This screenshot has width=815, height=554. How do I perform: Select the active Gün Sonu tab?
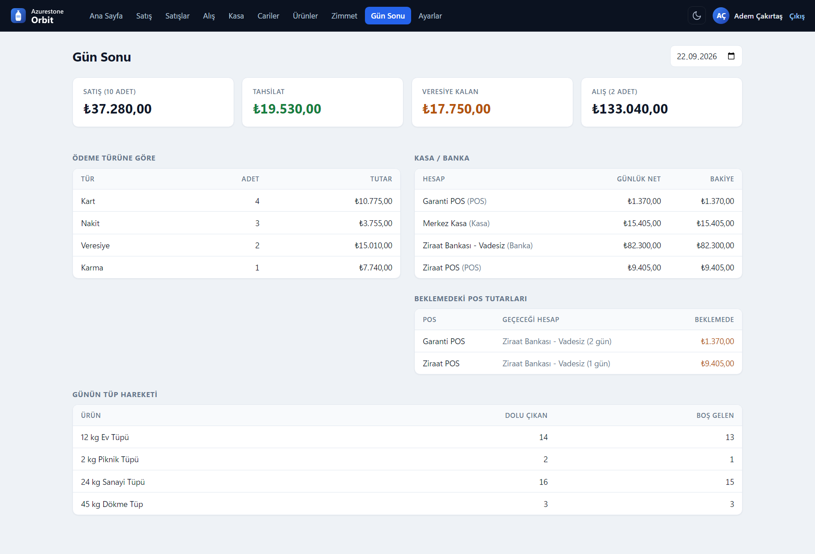click(388, 16)
